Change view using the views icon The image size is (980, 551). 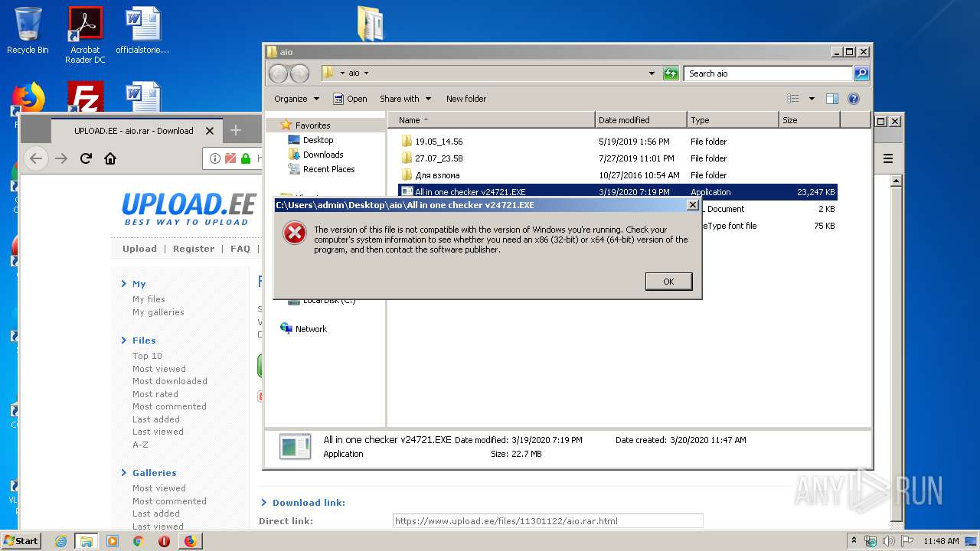click(x=793, y=99)
